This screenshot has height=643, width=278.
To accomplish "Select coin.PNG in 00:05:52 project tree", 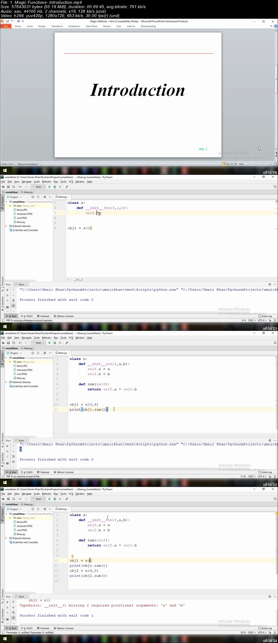I will [x=21, y=374].
